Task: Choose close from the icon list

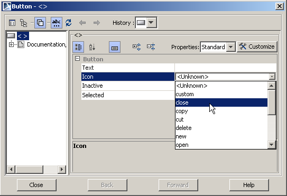Action: pos(221,102)
